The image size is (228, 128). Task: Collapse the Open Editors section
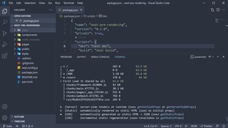point(33,16)
